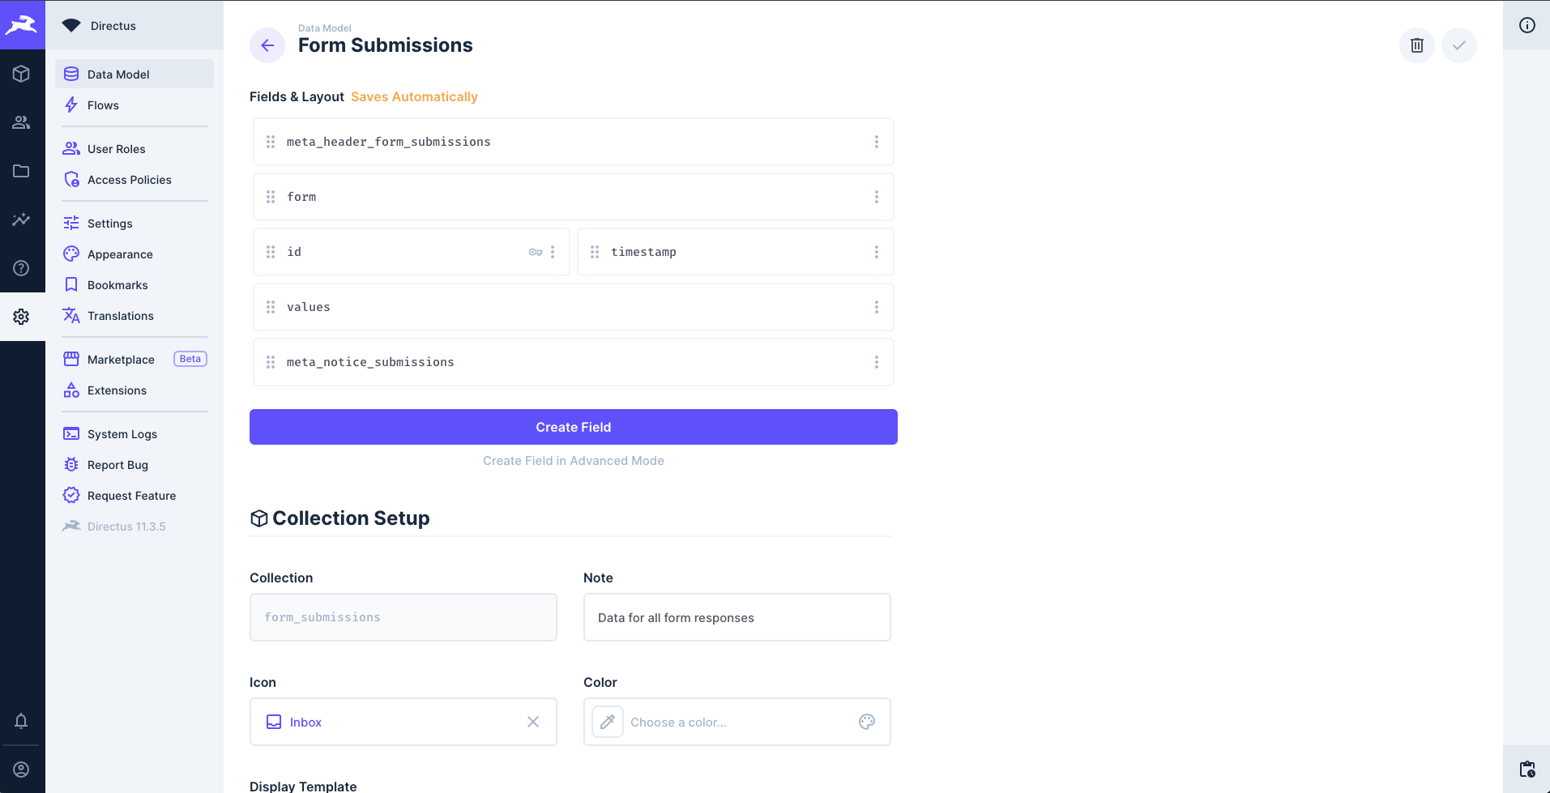Open the File Library module

[x=21, y=171]
